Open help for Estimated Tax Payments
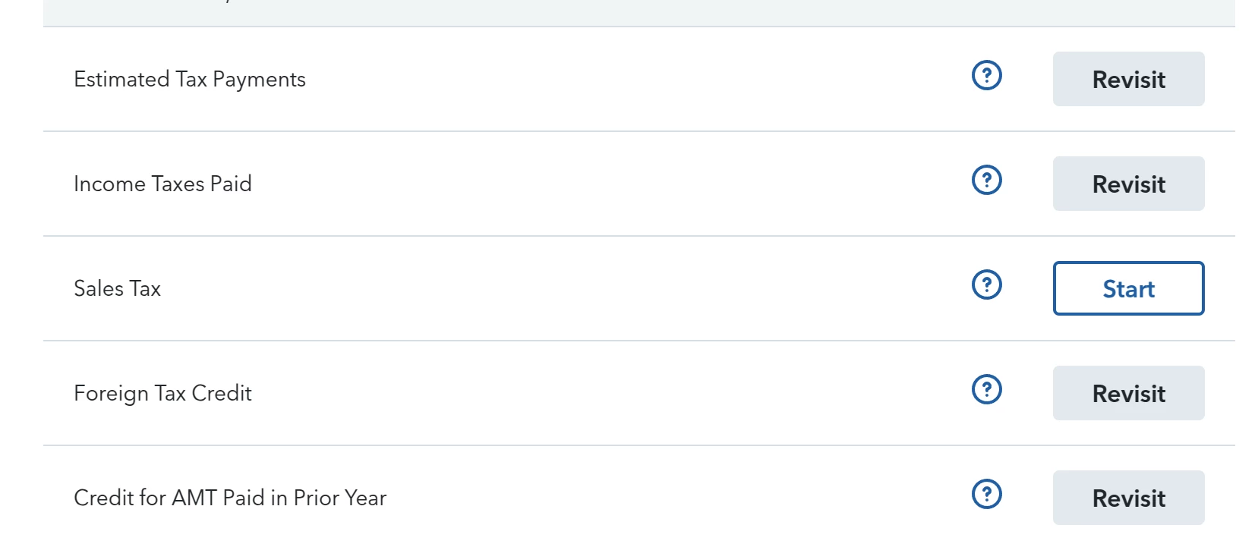The image size is (1258, 547). tap(987, 76)
